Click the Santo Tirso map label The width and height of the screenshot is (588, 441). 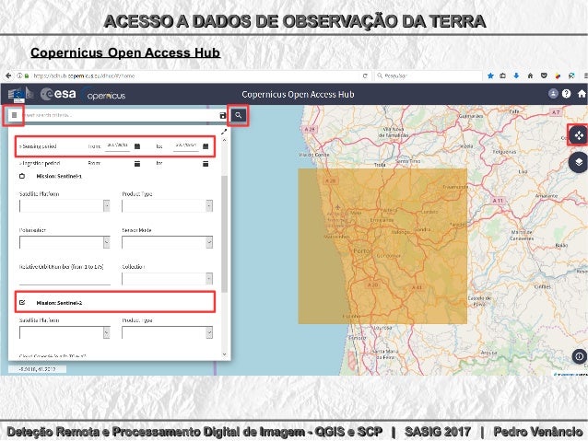pos(408,161)
